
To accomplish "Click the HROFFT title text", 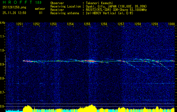I will (17, 2).
